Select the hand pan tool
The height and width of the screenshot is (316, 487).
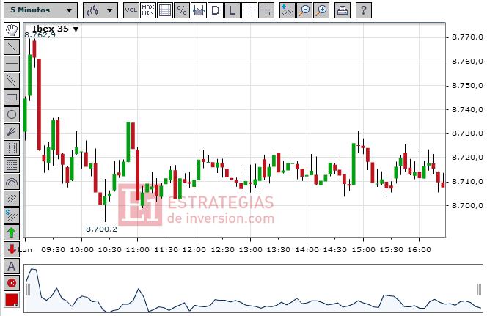pyautogui.click(x=12, y=30)
